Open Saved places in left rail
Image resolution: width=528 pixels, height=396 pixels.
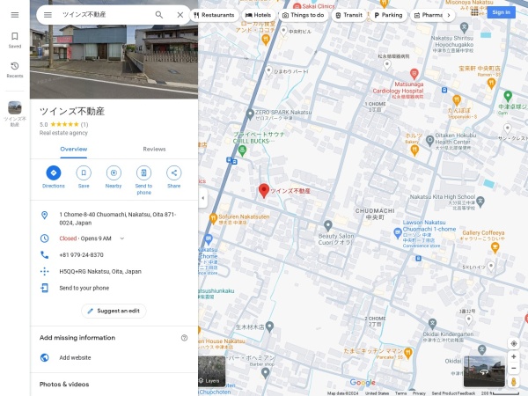point(15,40)
